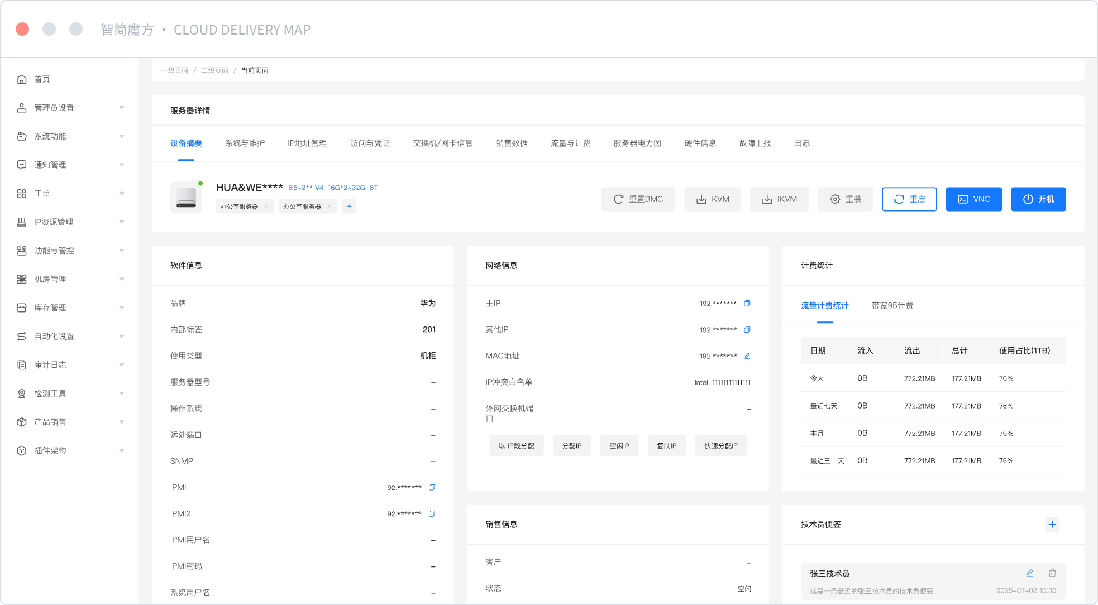Add a new server tag
The image size is (1098, 605).
[x=349, y=207]
